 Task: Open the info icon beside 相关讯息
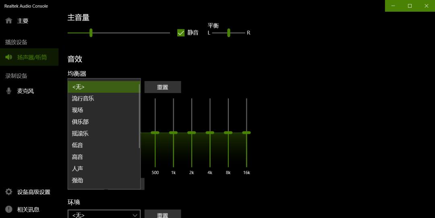[8, 210]
